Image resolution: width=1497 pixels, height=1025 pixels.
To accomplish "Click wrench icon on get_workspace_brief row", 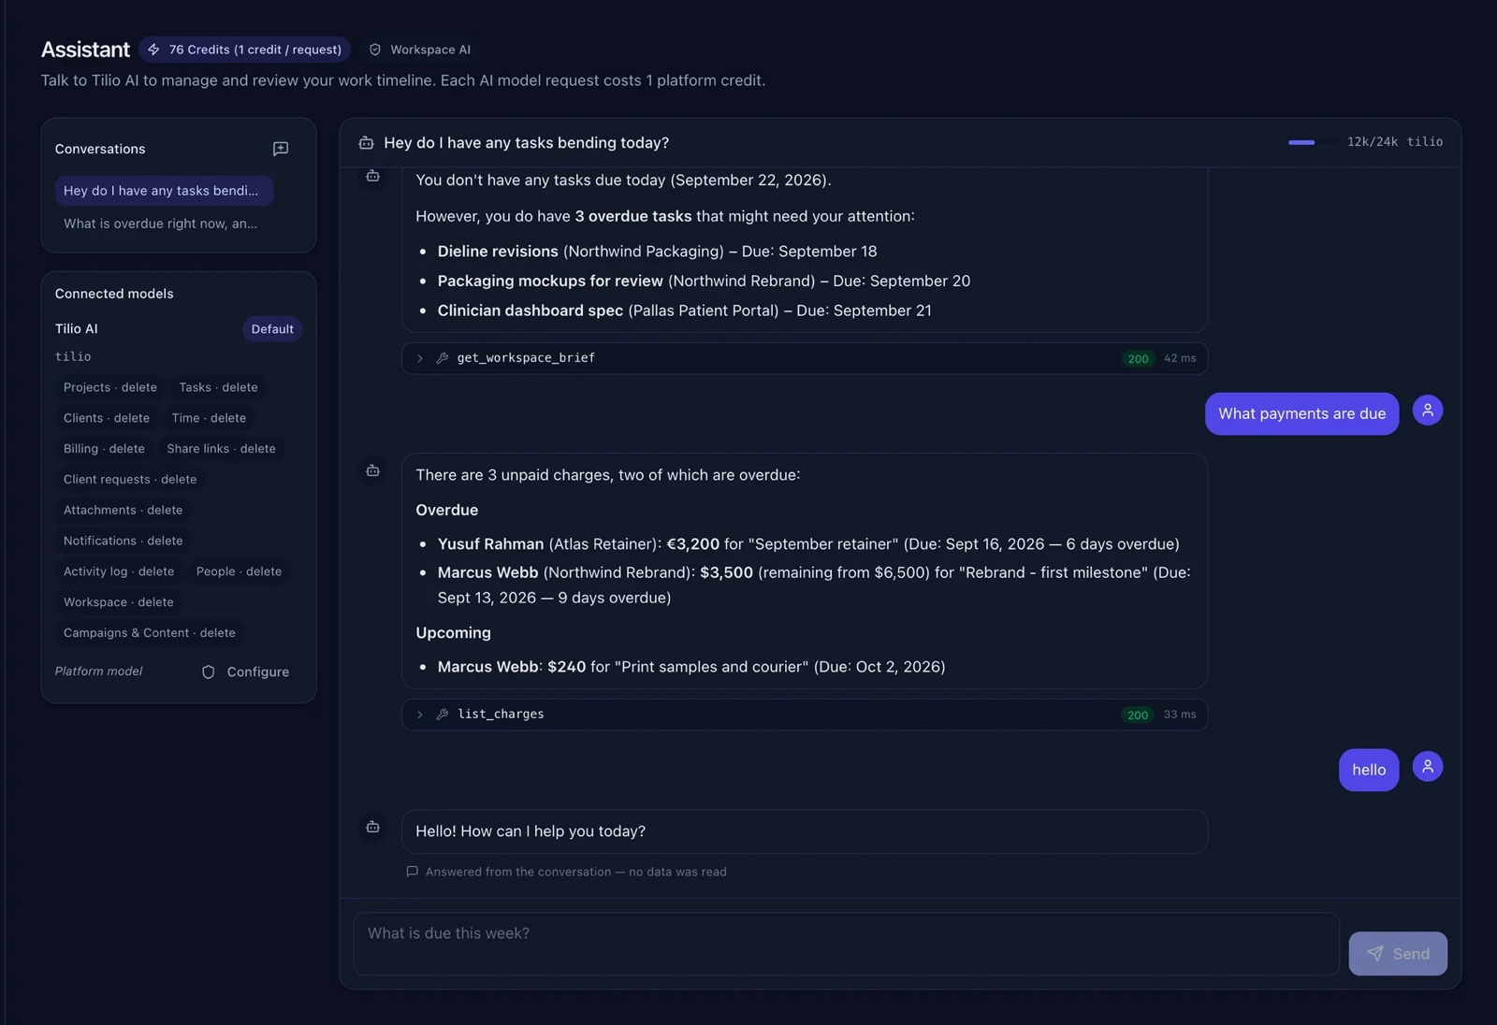I will click(443, 358).
